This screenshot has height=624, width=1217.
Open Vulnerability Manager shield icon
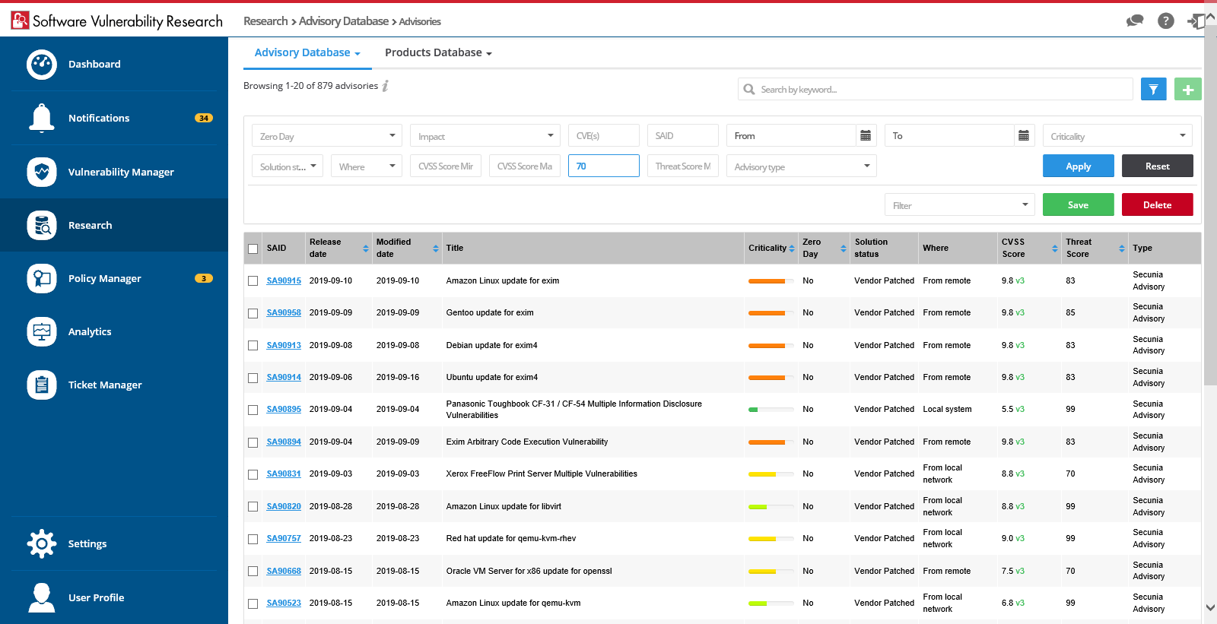click(x=41, y=172)
